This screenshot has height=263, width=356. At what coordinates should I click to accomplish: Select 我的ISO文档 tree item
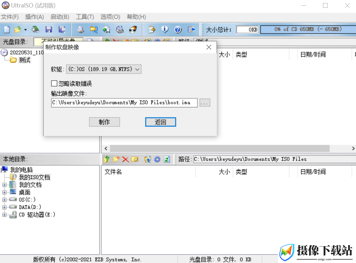[x=35, y=177]
